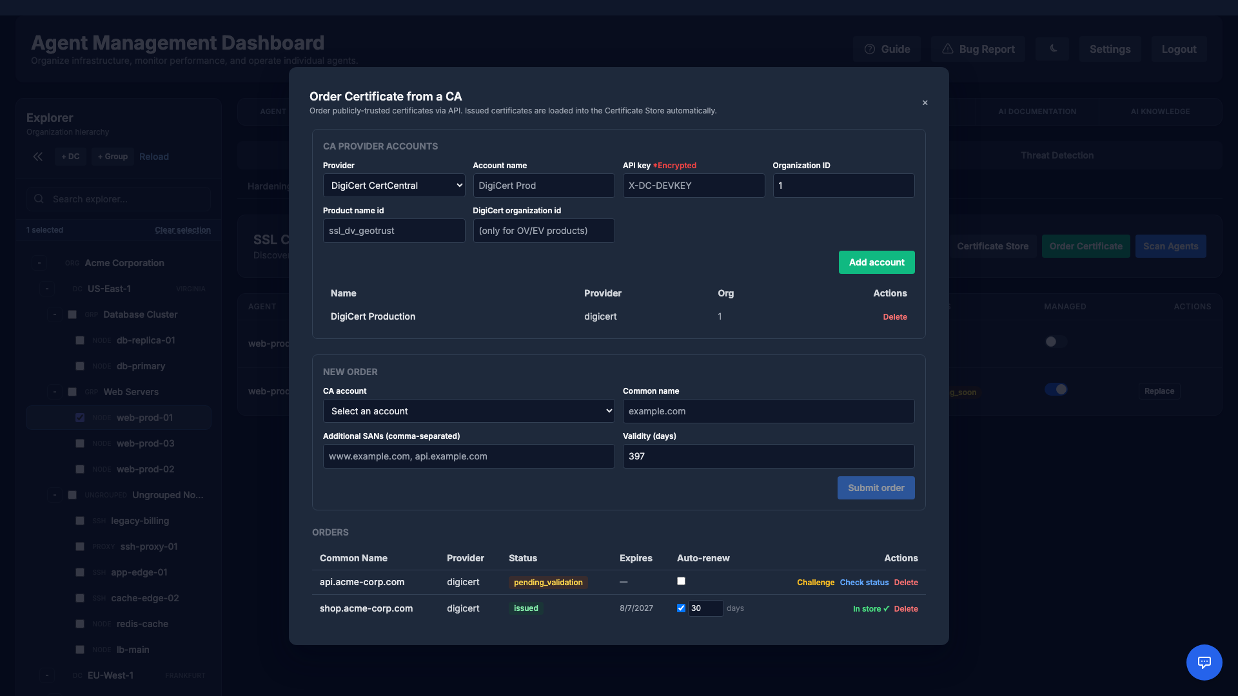Collapse explorer with double-chevron icon

coord(38,157)
